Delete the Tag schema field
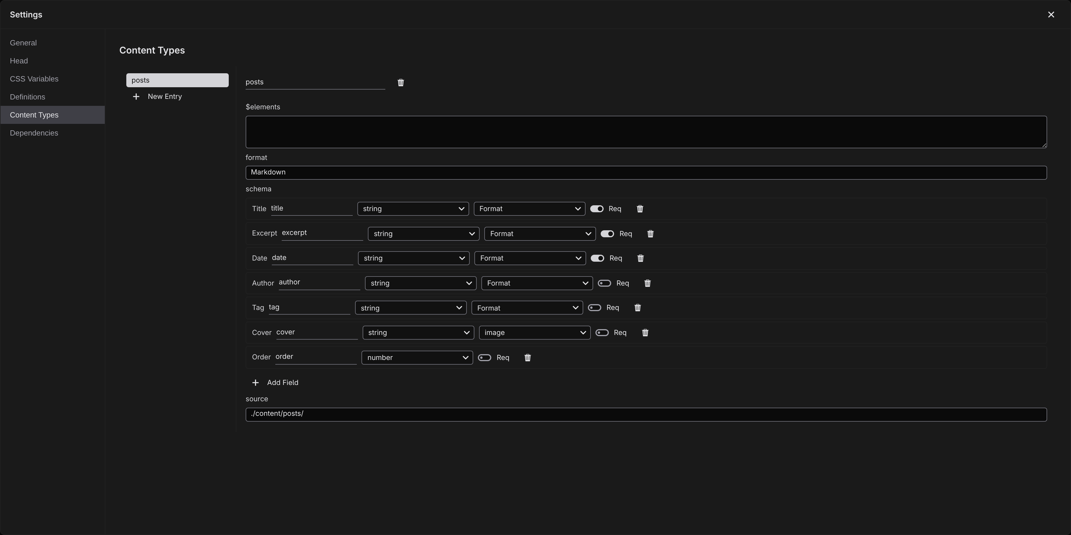The height and width of the screenshot is (535, 1071). coord(638,308)
